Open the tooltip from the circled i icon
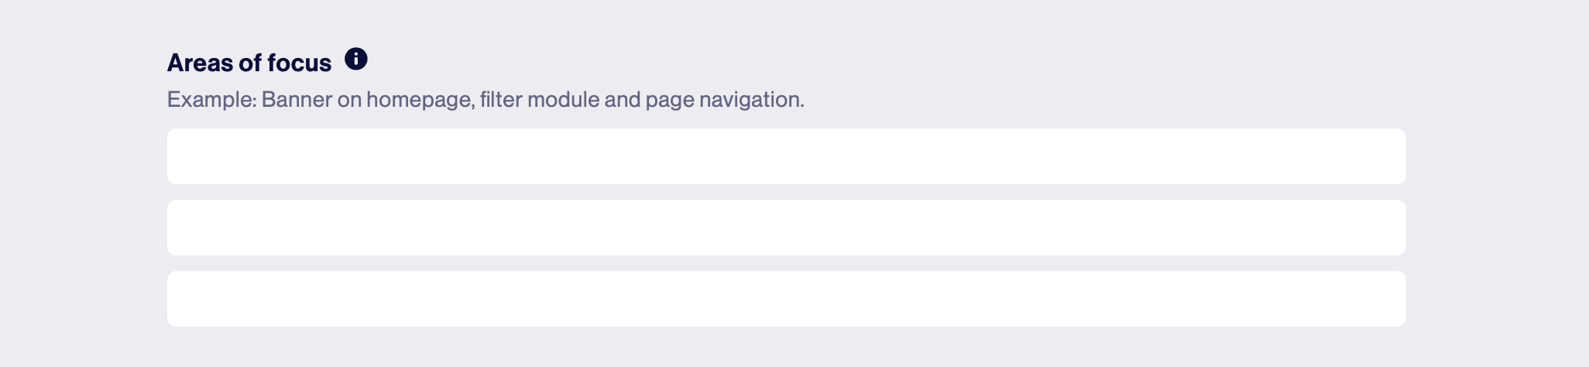 [355, 59]
